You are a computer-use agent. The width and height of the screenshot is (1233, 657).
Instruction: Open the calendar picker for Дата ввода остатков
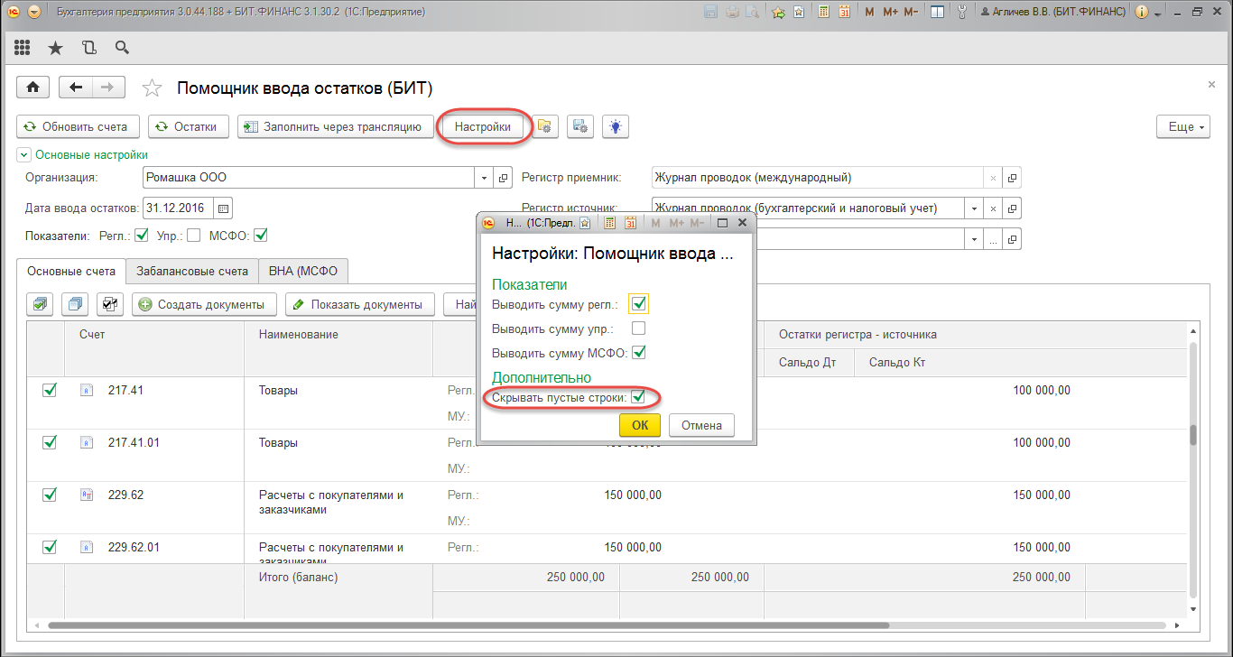(x=224, y=208)
